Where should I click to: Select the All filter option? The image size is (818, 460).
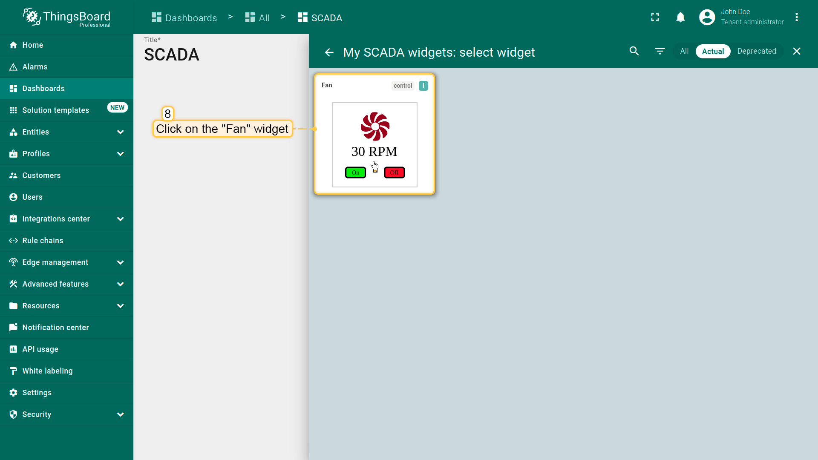[x=684, y=51]
